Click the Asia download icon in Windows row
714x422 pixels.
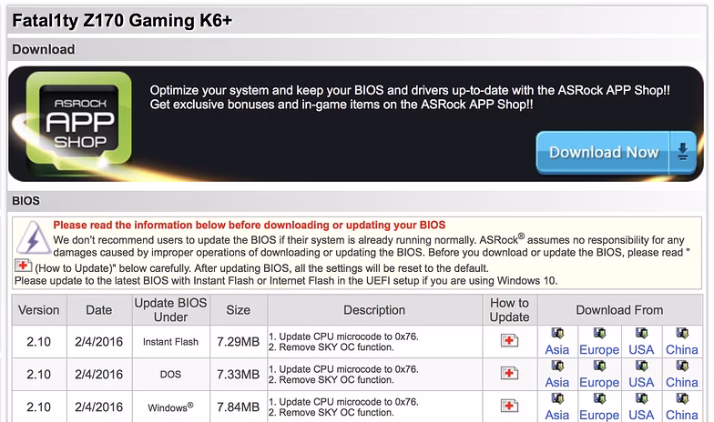tap(557, 398)
